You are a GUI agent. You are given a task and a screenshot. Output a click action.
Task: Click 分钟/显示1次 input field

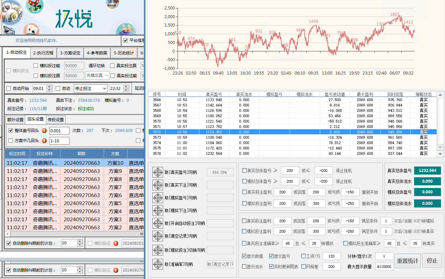pos(384,256)
